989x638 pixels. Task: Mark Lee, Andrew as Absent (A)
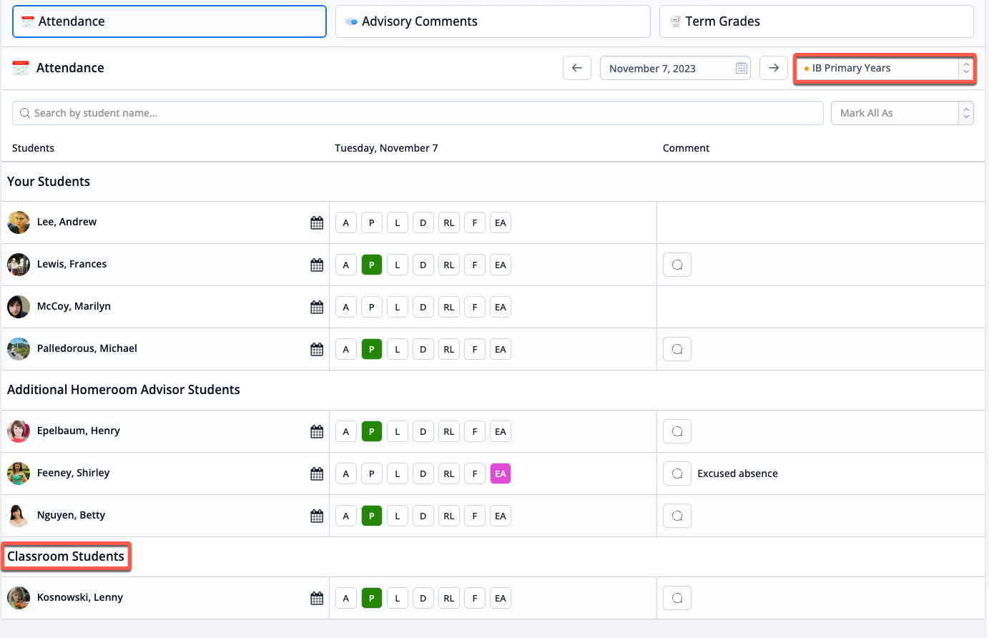346,223
